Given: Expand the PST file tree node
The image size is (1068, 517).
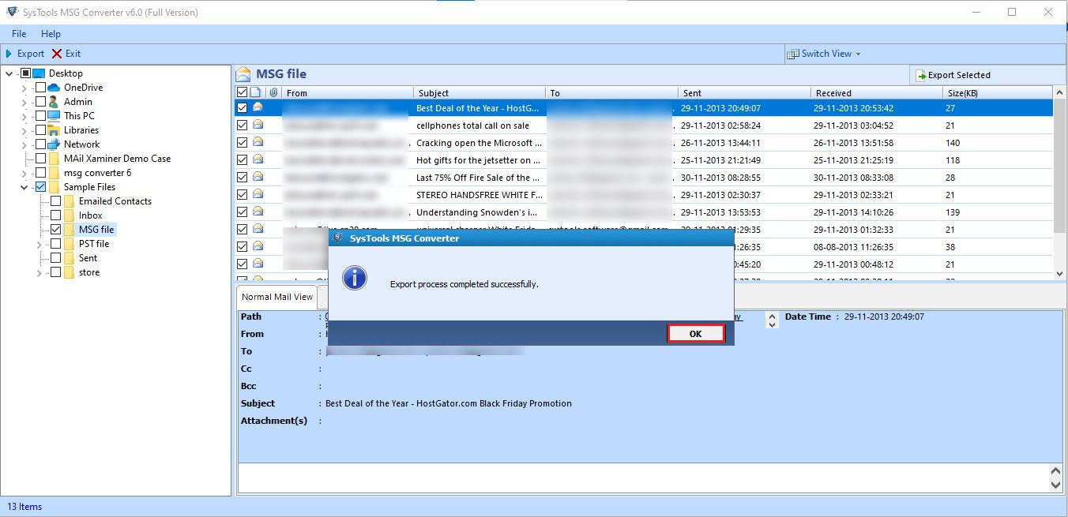Looking at the screenshot, I should click(39, 244).
